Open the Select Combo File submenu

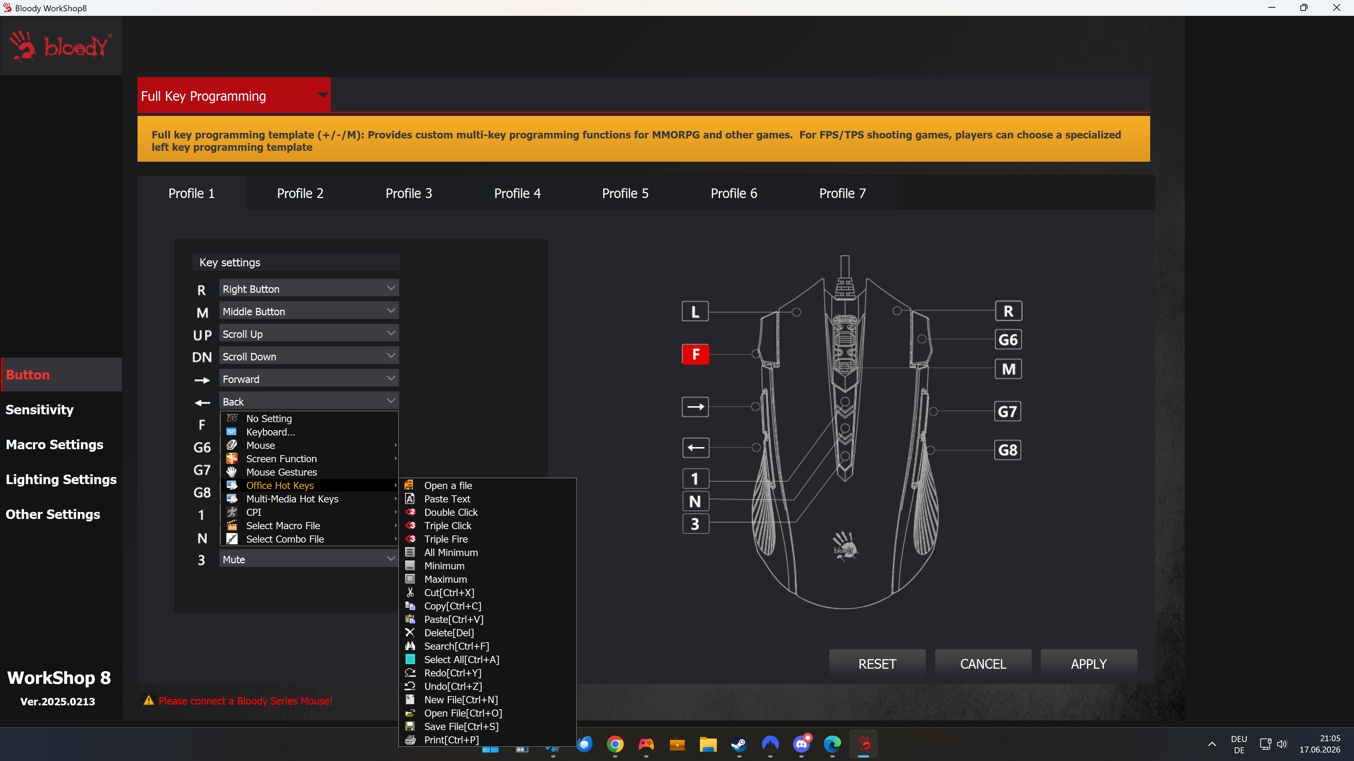tap(309, 539)
